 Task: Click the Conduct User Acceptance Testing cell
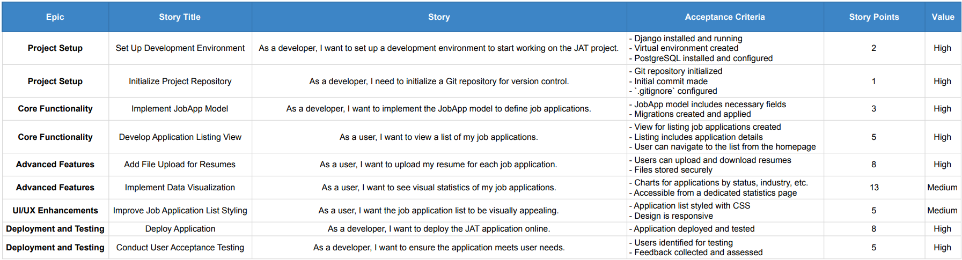point(180,248)
